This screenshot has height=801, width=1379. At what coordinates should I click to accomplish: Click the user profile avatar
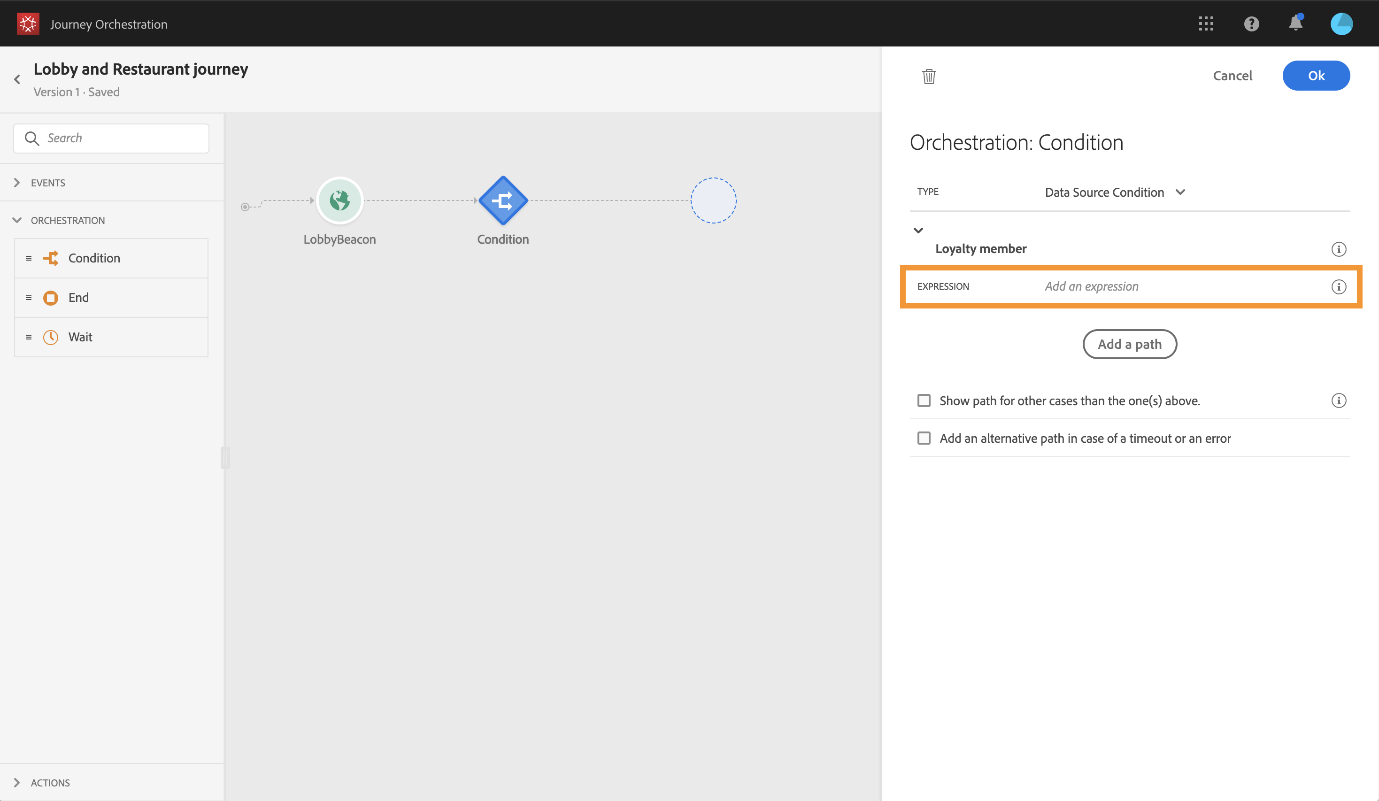[x=1341, y=23]
